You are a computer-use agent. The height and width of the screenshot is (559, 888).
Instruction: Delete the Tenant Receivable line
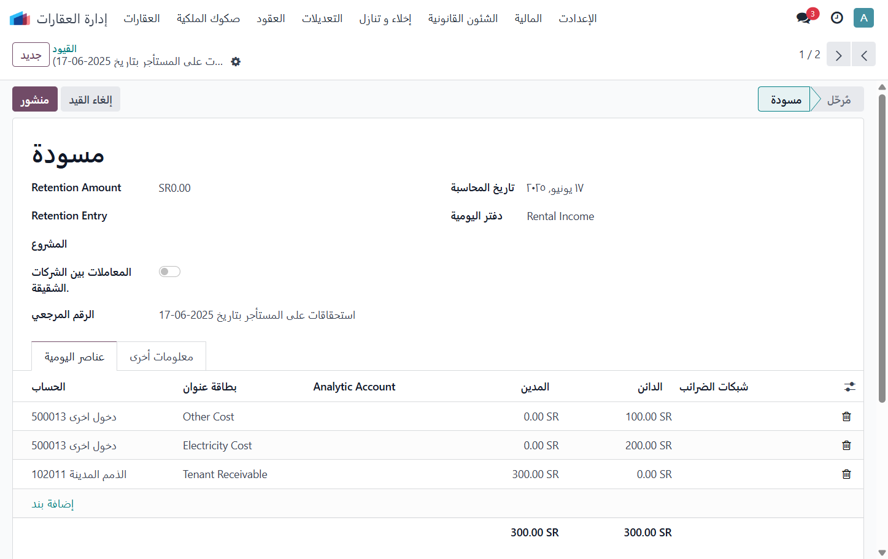click(846, 474)
